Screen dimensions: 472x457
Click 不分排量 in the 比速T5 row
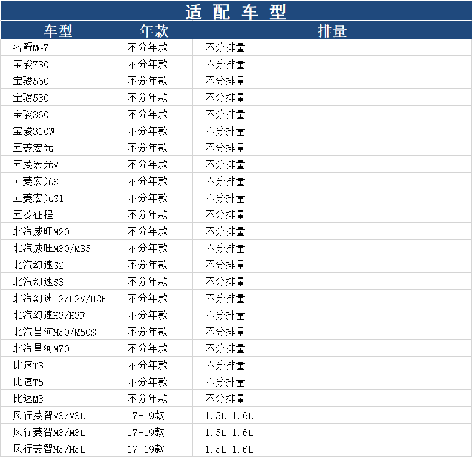[x=225, y=382]
